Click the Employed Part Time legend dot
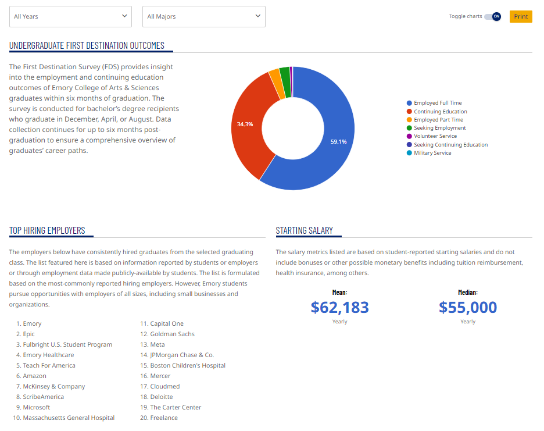This screenshot has width=544, height=431. click(410, 120)
